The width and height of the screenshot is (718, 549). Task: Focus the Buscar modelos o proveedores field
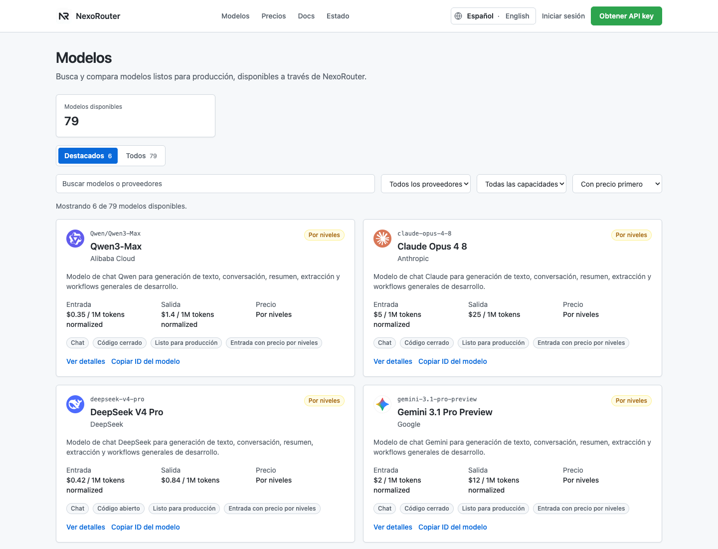[215, 184]
